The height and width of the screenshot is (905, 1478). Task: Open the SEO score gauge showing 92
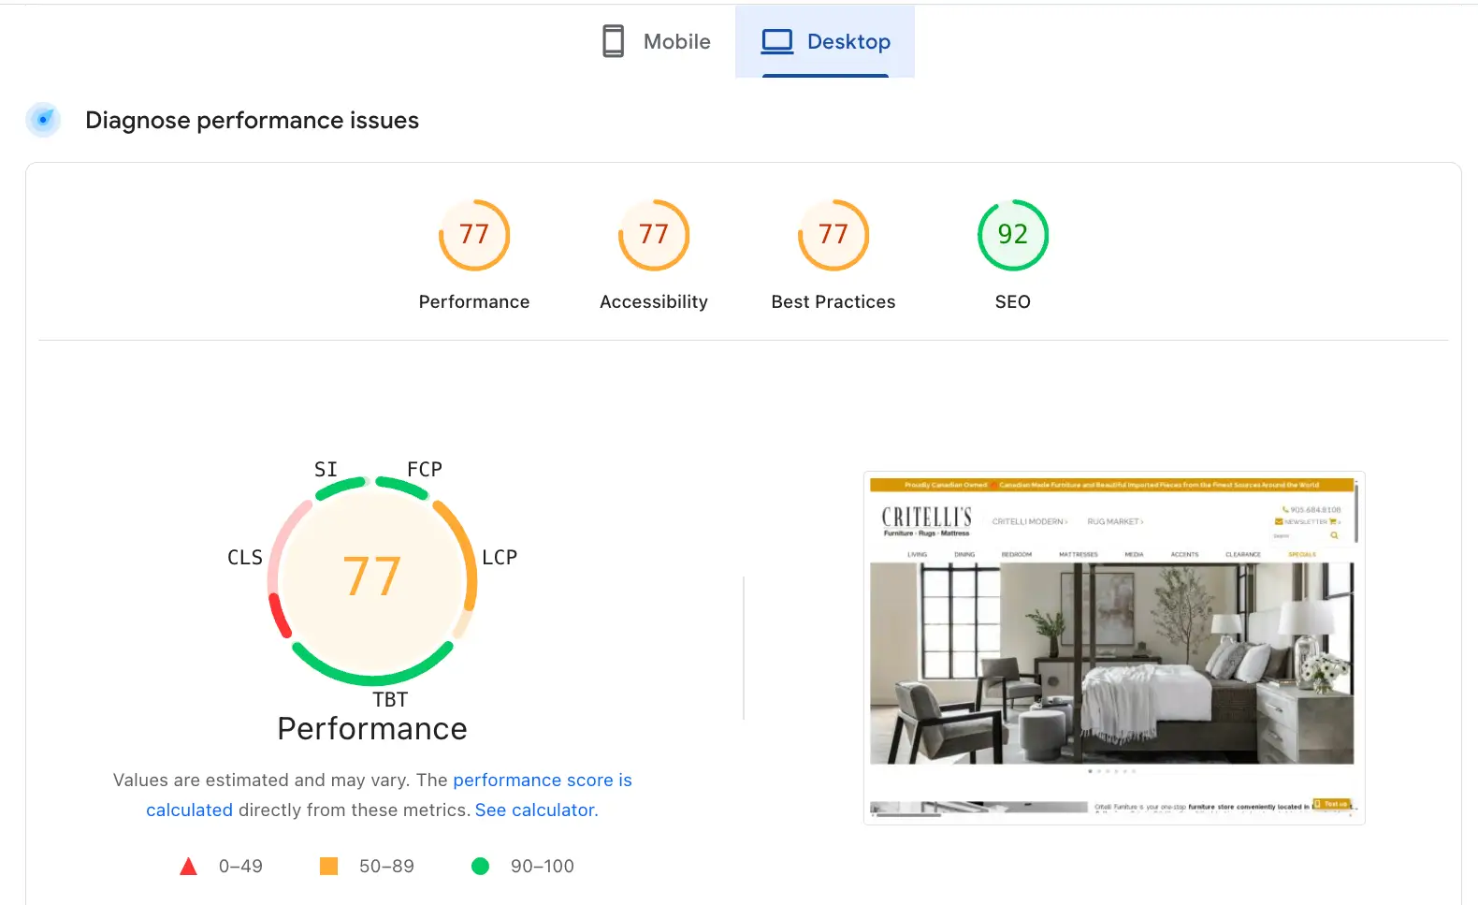coord(1012,235)
